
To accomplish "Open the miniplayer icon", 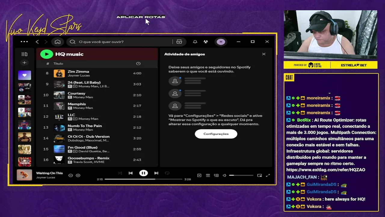I will (260, 175).
